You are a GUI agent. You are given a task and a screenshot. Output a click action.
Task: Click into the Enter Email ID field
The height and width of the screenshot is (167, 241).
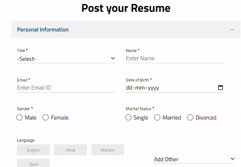coord(66,88)
